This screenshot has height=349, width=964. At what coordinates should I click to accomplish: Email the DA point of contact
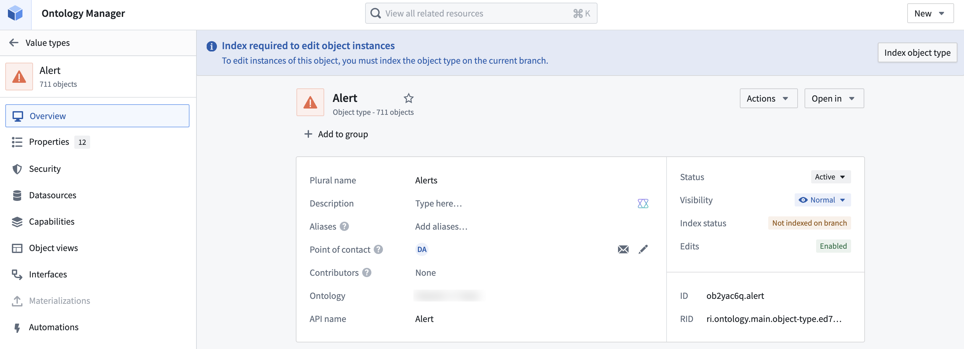pos(622,249)
